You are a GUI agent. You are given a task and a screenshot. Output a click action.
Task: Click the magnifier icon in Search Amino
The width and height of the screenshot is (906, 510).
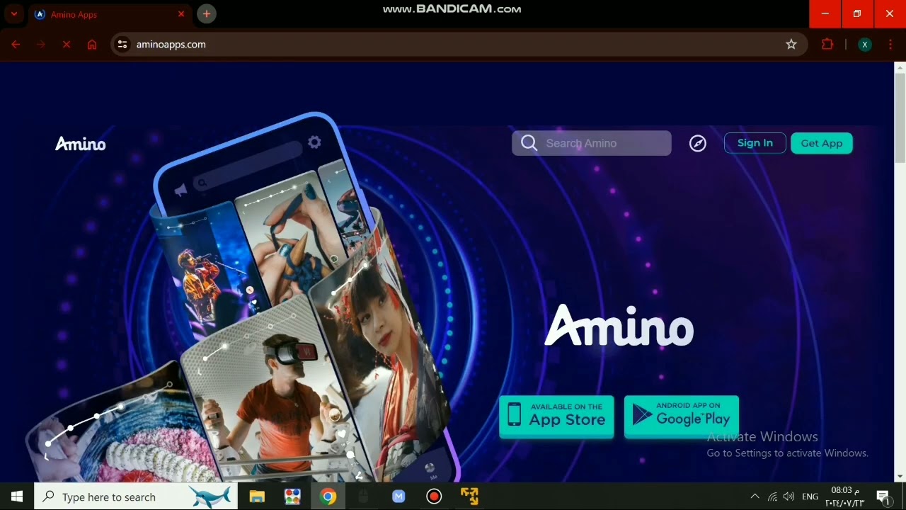(529, 143)
